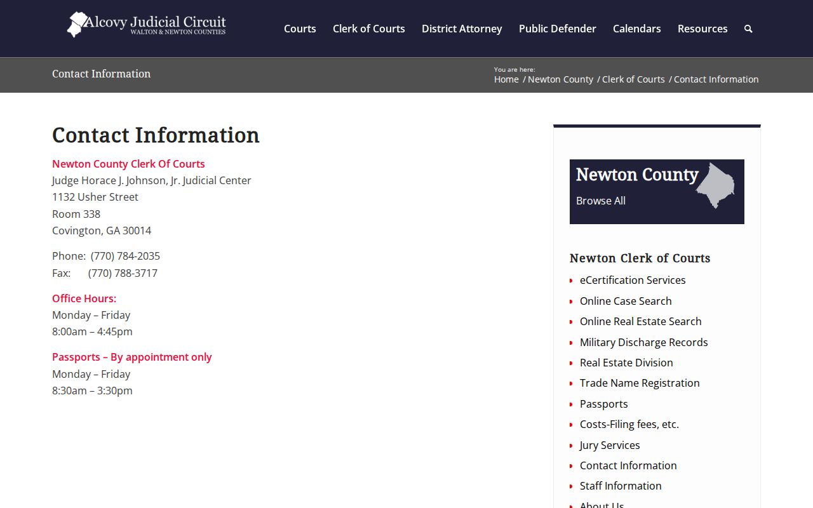Open Real Estate Division link
This screenshot has height=508, width=813.
tap(626, 363)
